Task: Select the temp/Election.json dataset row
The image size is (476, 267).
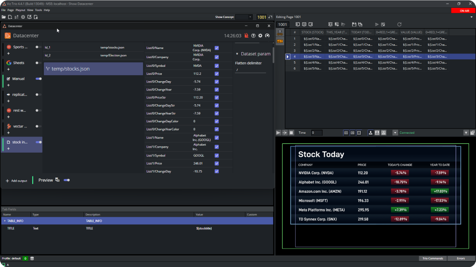Action: 93,55
